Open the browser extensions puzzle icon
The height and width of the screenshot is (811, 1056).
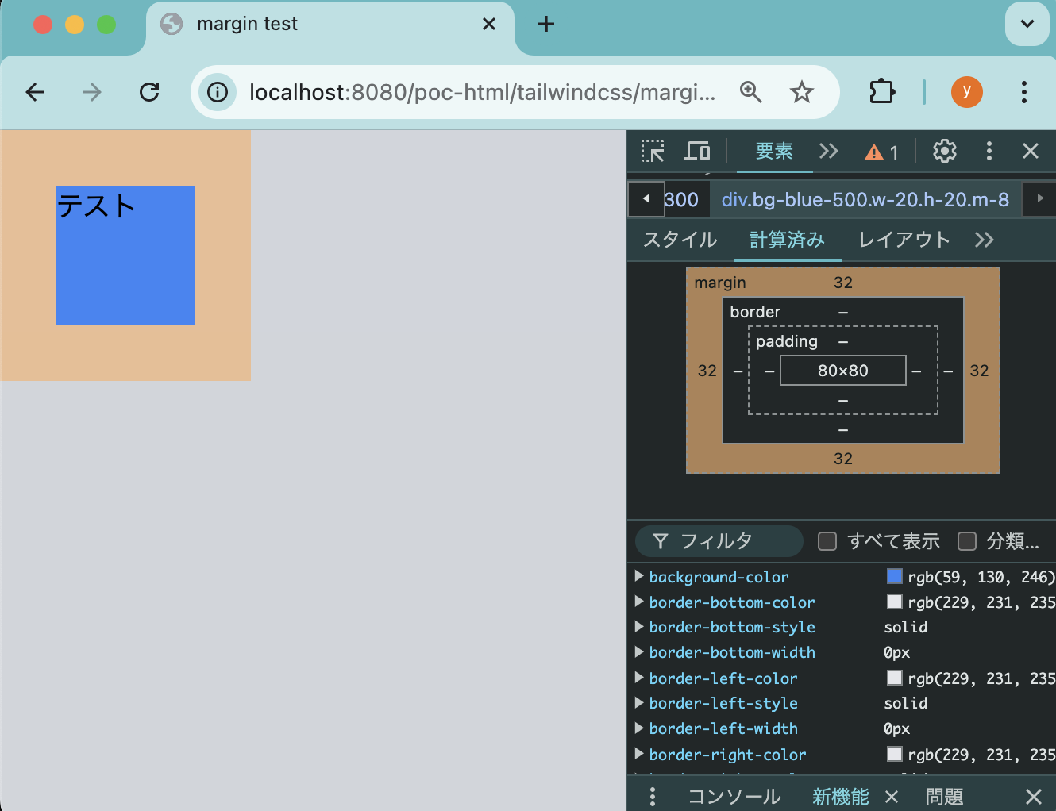pyautogui.click(x=881, y=91)
